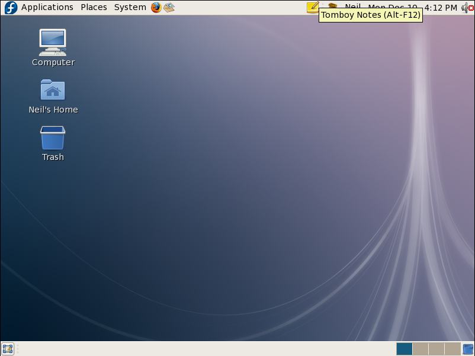The height and width of the screenshot is (356, 475).
Task: Click the highlighted first workspace
Action: tap(405, 348)
